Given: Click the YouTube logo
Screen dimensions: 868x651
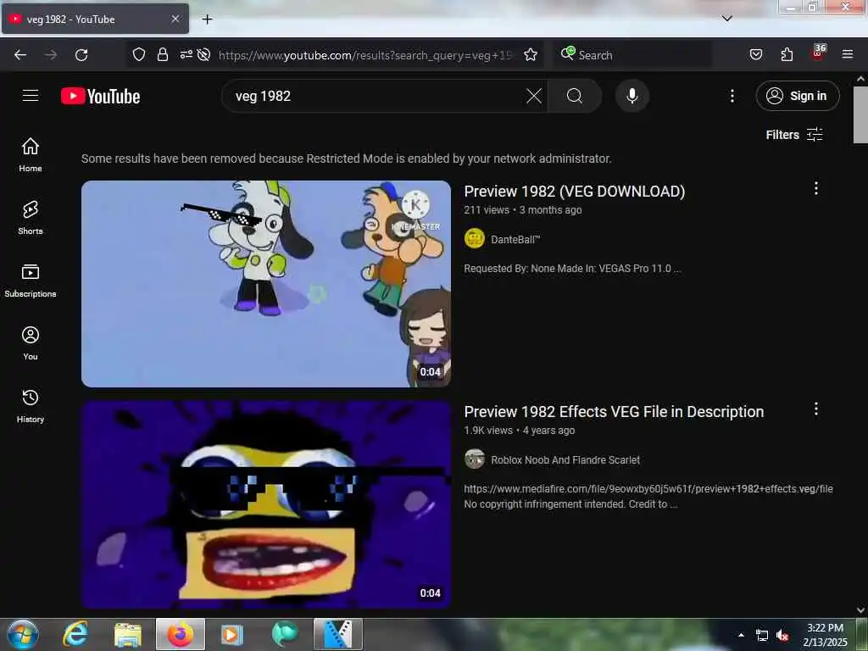Looking at the screenshot, I should (101, 97).
